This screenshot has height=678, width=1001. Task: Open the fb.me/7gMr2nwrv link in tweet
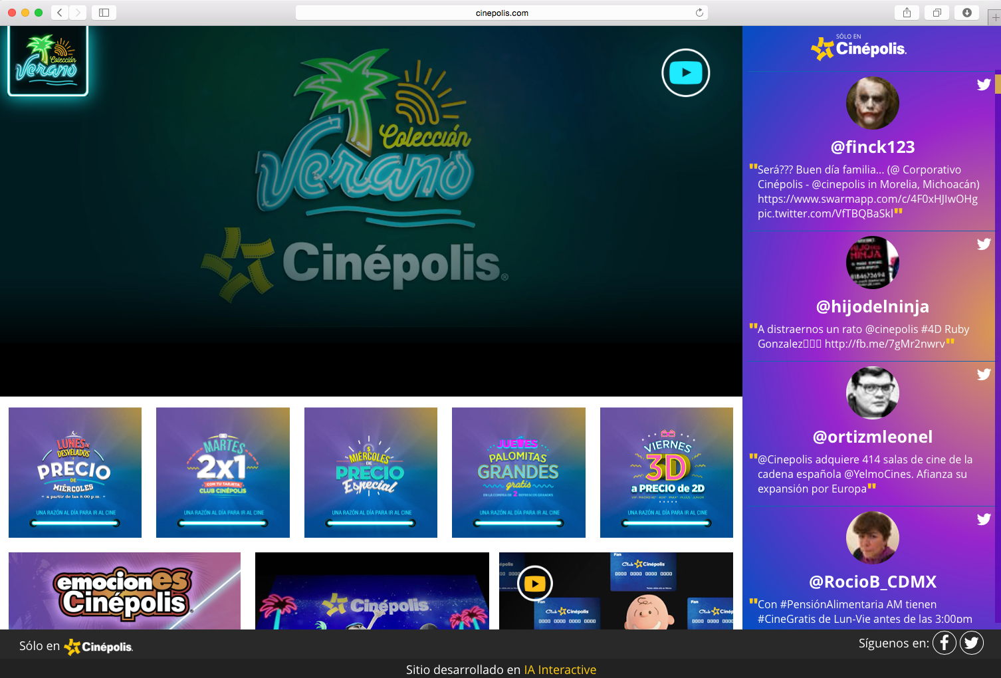885,344
